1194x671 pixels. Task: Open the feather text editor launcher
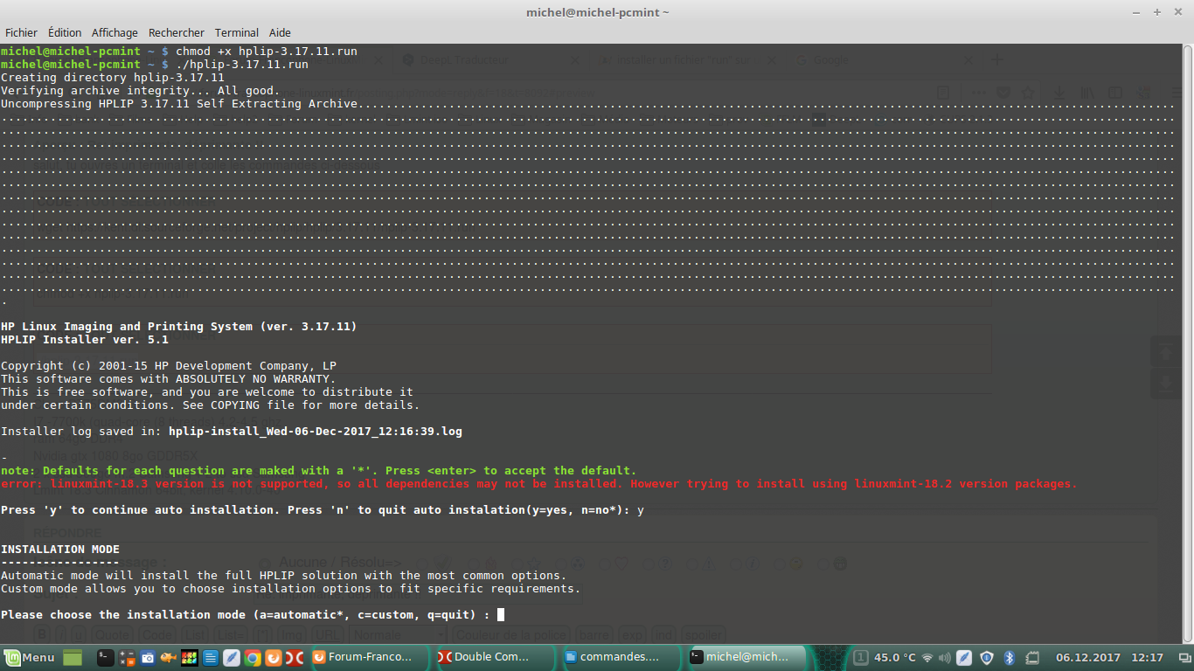232,657
